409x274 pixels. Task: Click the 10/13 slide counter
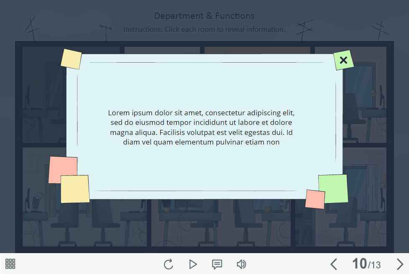tap(366, 264)
